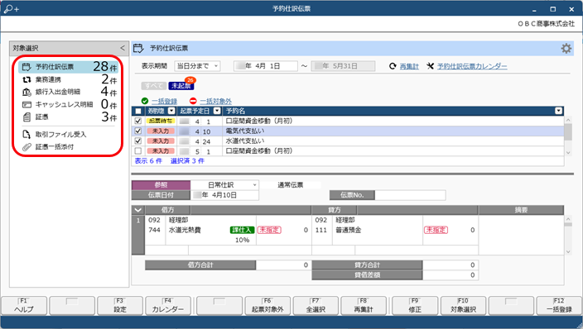Screen dimensions: 583x329
Task: Click the debit-side 未指定 badge
Action: point(270,230)
